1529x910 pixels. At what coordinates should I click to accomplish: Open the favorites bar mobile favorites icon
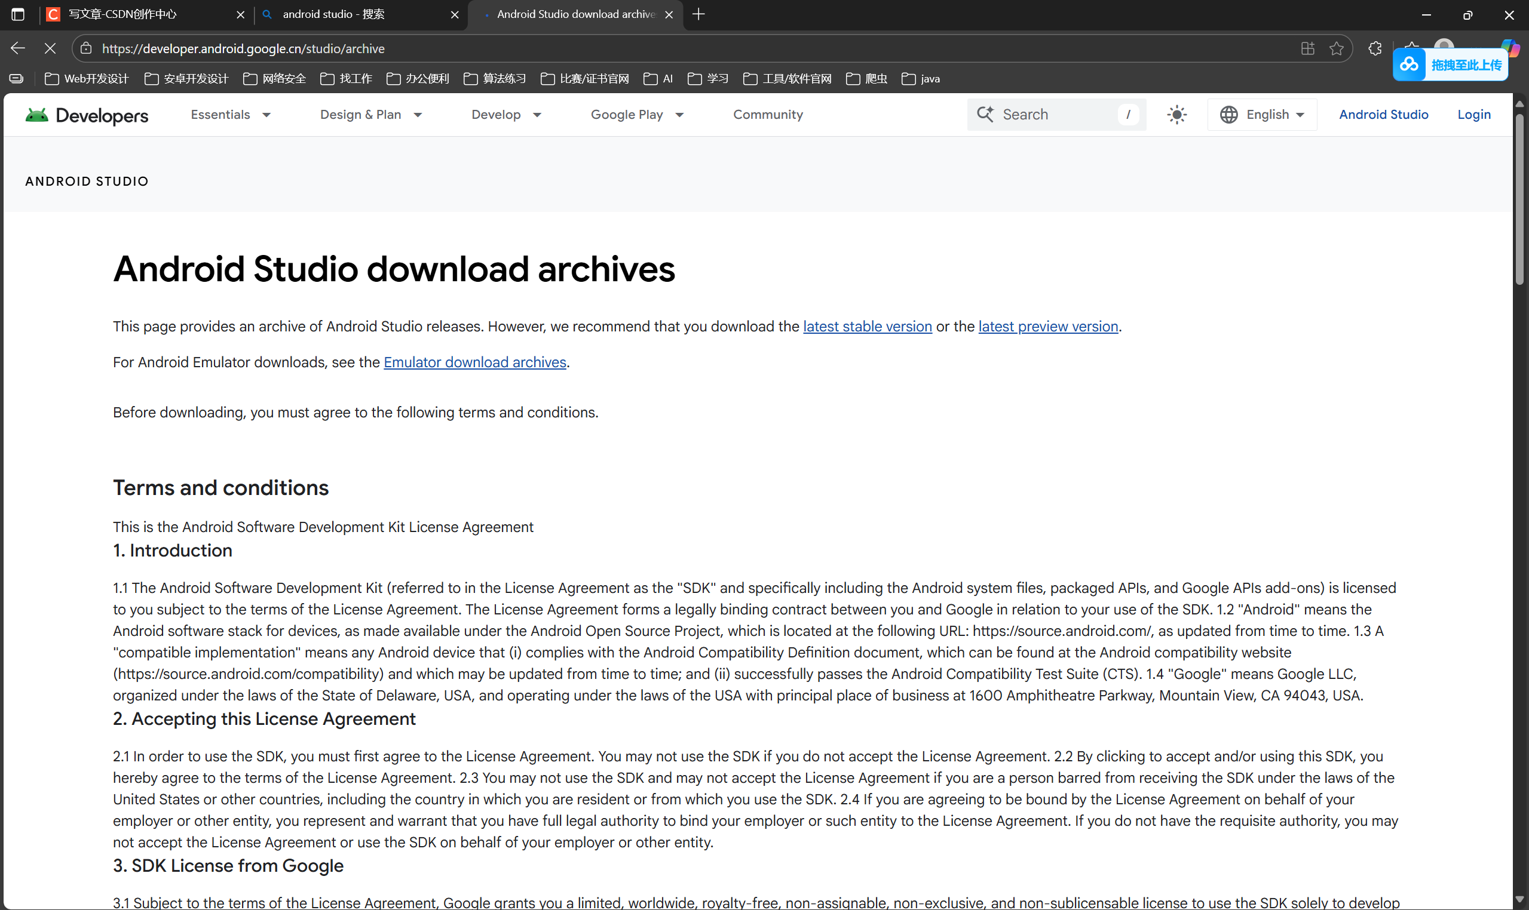(17, 78)
